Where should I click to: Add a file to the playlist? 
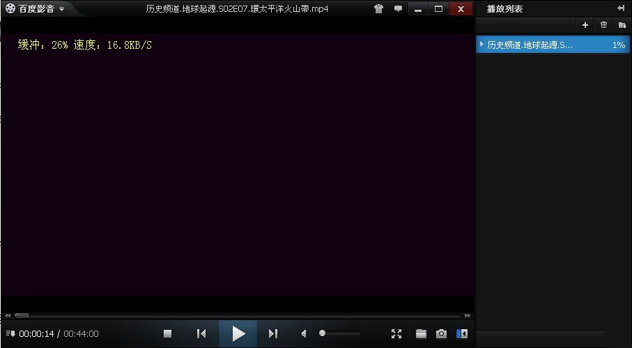tap(585, 25)
